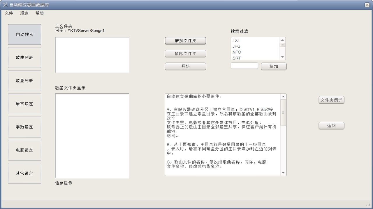Click the 返回 button

(331, 126)
